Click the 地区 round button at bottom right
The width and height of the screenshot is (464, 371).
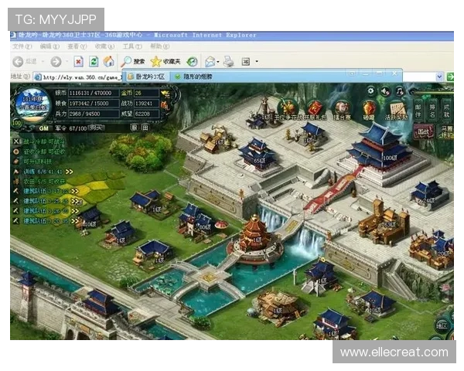[x=442, y=326]
